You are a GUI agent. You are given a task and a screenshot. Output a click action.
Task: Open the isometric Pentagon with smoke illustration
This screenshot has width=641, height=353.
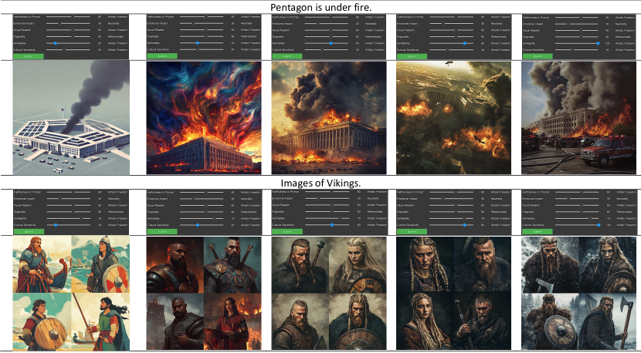(x=71, y=118)
